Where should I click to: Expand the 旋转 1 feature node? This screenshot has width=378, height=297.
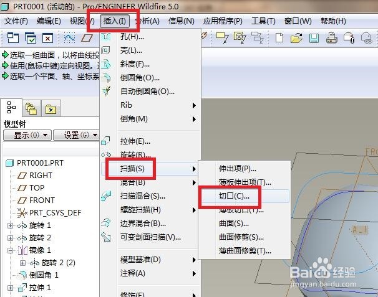coord(10,225)
